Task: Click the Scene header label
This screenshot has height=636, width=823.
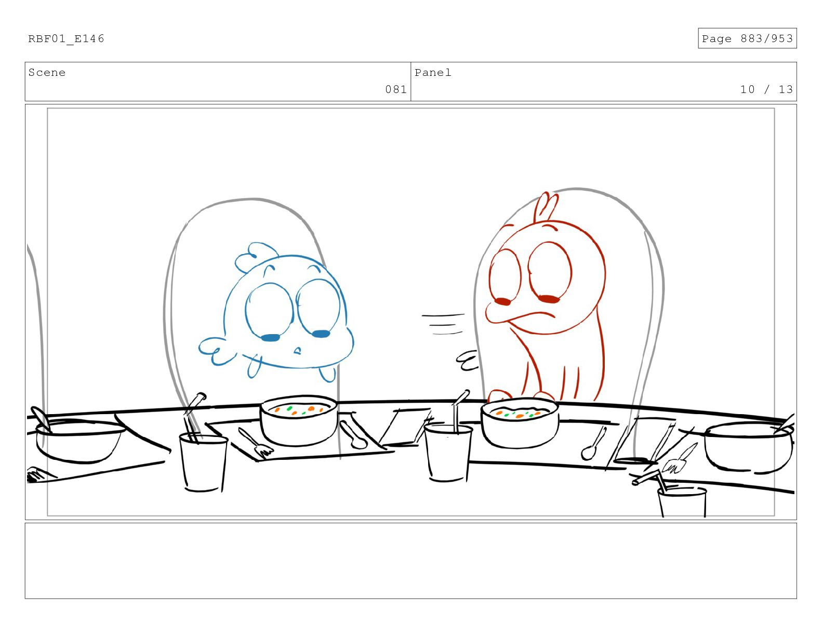Action: tap(47, 73)
